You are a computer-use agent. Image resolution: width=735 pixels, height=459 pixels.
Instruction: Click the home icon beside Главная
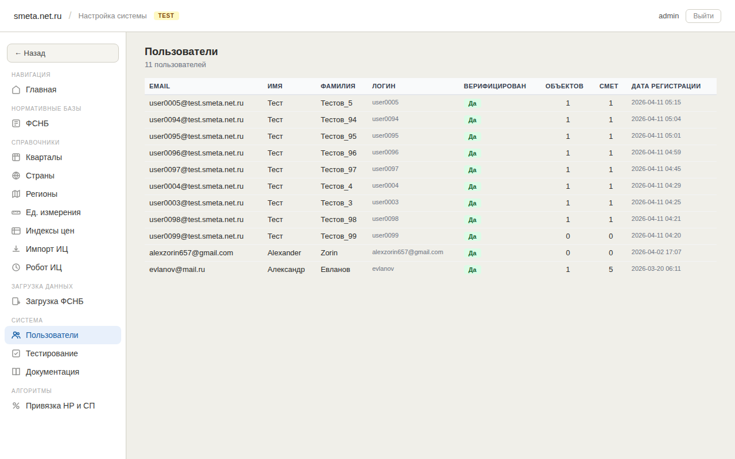[x=16, y=90]
